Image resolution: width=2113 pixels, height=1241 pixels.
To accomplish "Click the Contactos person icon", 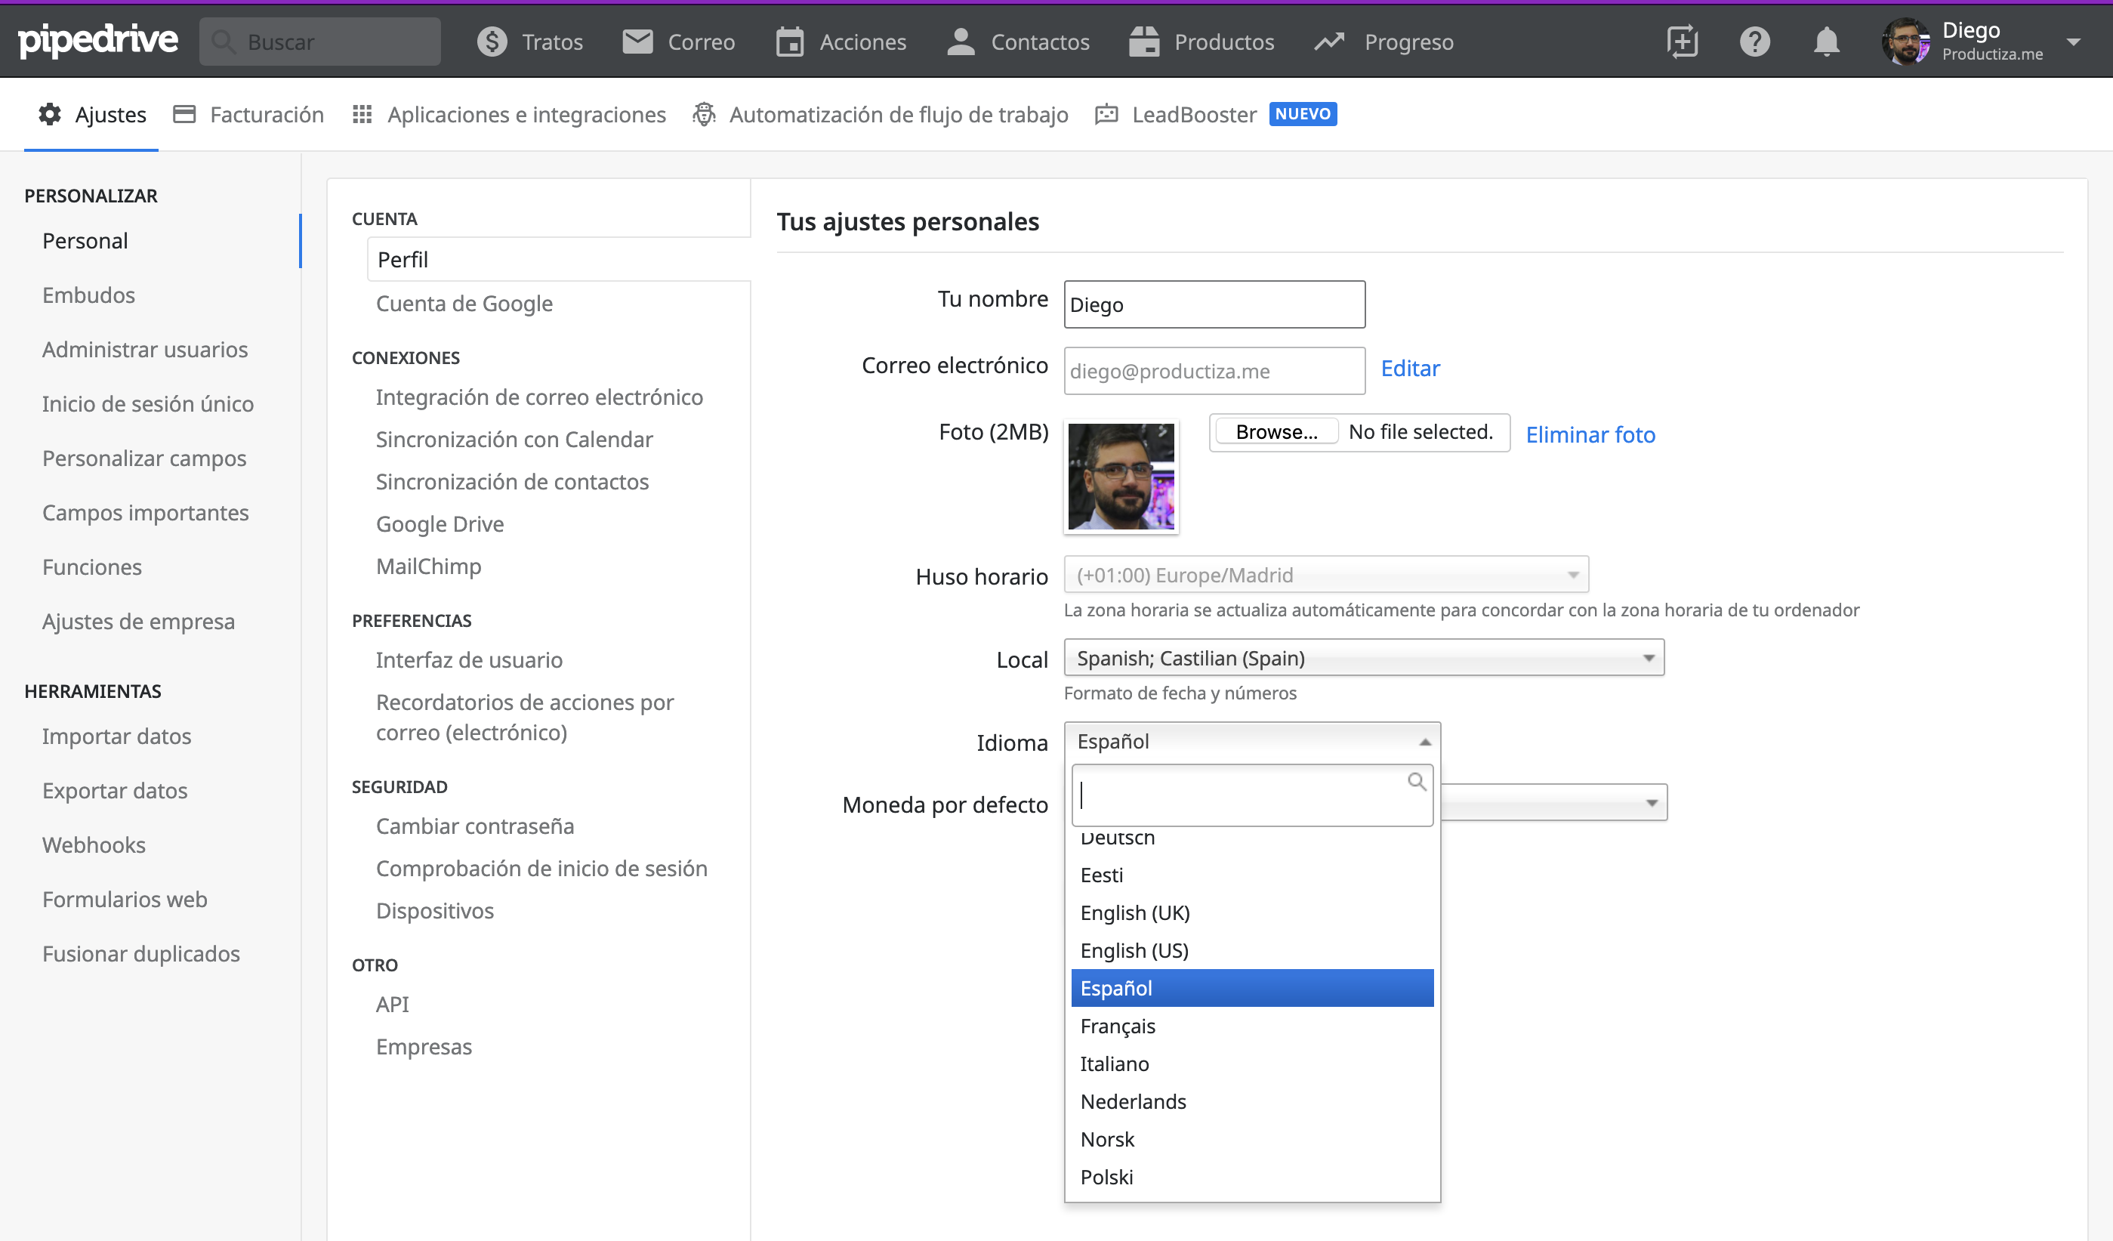I will click(x=960, y=41).
